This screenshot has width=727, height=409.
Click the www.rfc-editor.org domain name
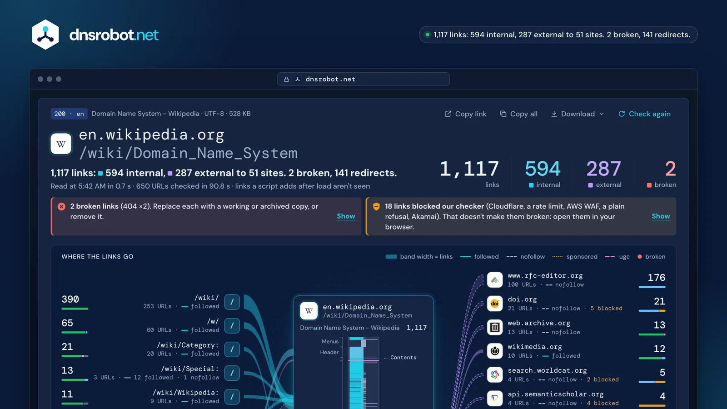[545, 276]
